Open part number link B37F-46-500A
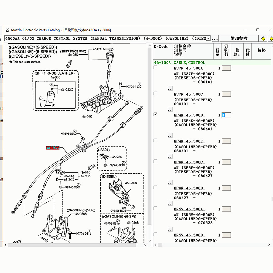273x273 pixels. 189,68
